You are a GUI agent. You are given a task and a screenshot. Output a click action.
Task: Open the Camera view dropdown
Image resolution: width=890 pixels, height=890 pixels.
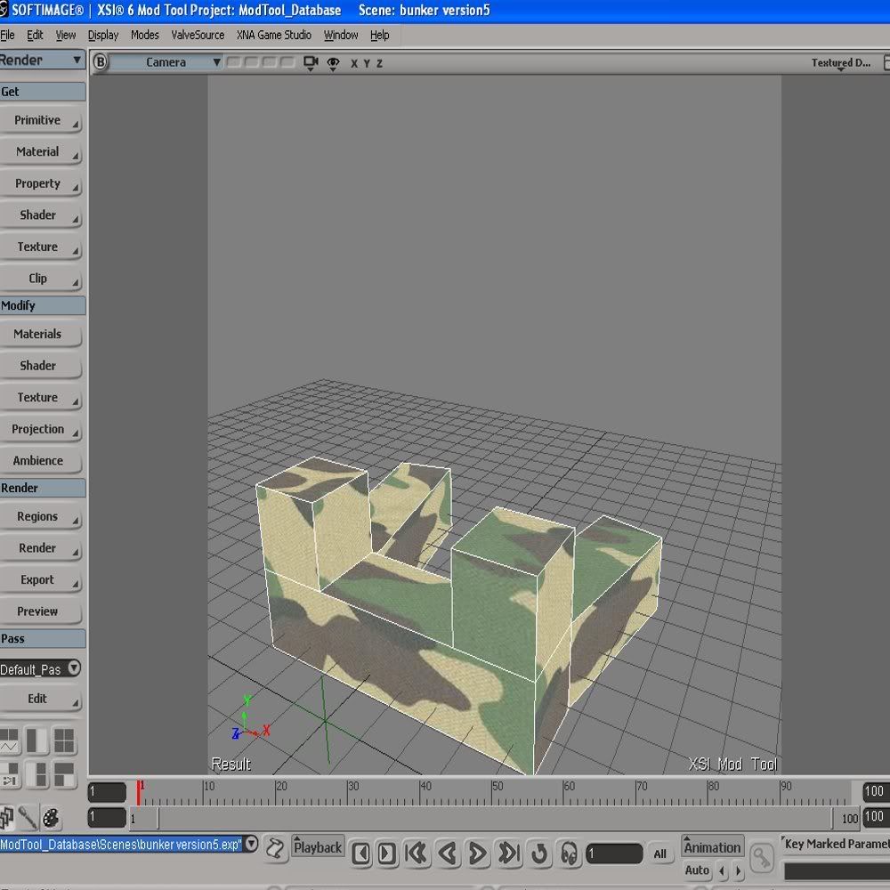coord(166,62)
